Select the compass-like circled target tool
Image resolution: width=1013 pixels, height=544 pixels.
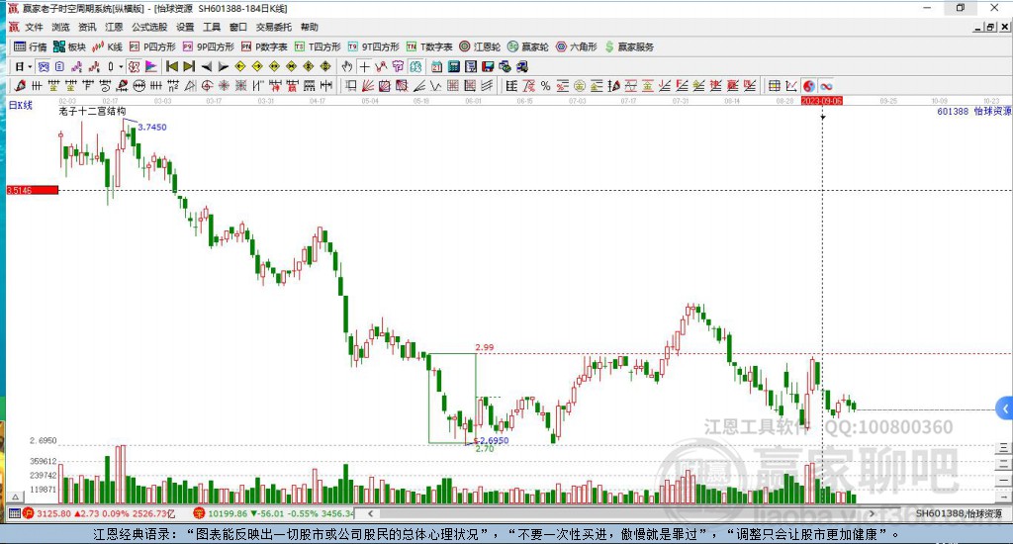point(208,86)
